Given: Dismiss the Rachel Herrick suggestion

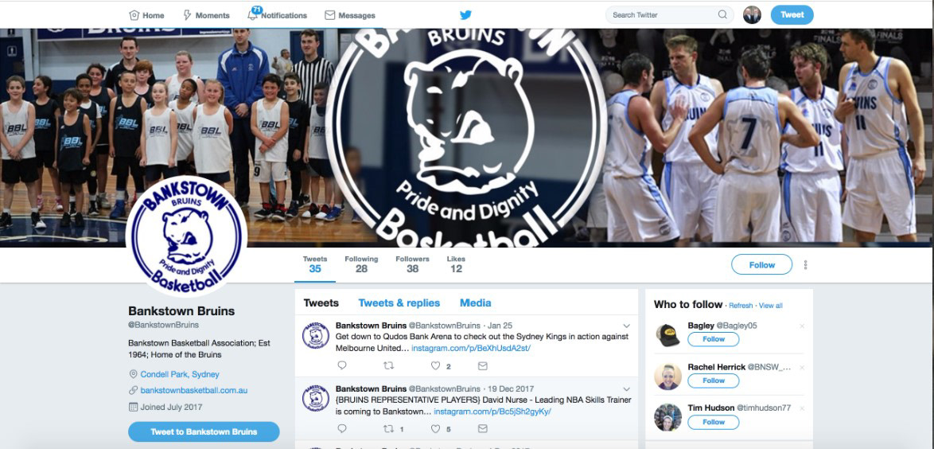Looking at the screenshot, I should [802, 367].
